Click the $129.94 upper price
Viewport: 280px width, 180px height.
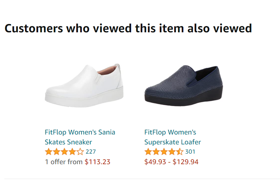185,162
